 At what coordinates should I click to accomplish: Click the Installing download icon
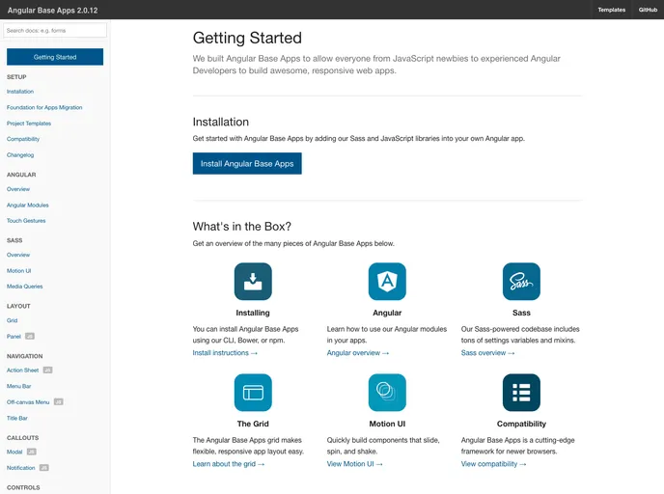[253, 282]
